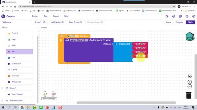This screenshot has height=110, width=197.
Task: Select the s1.JPG text block
Action: pos(140,44)
